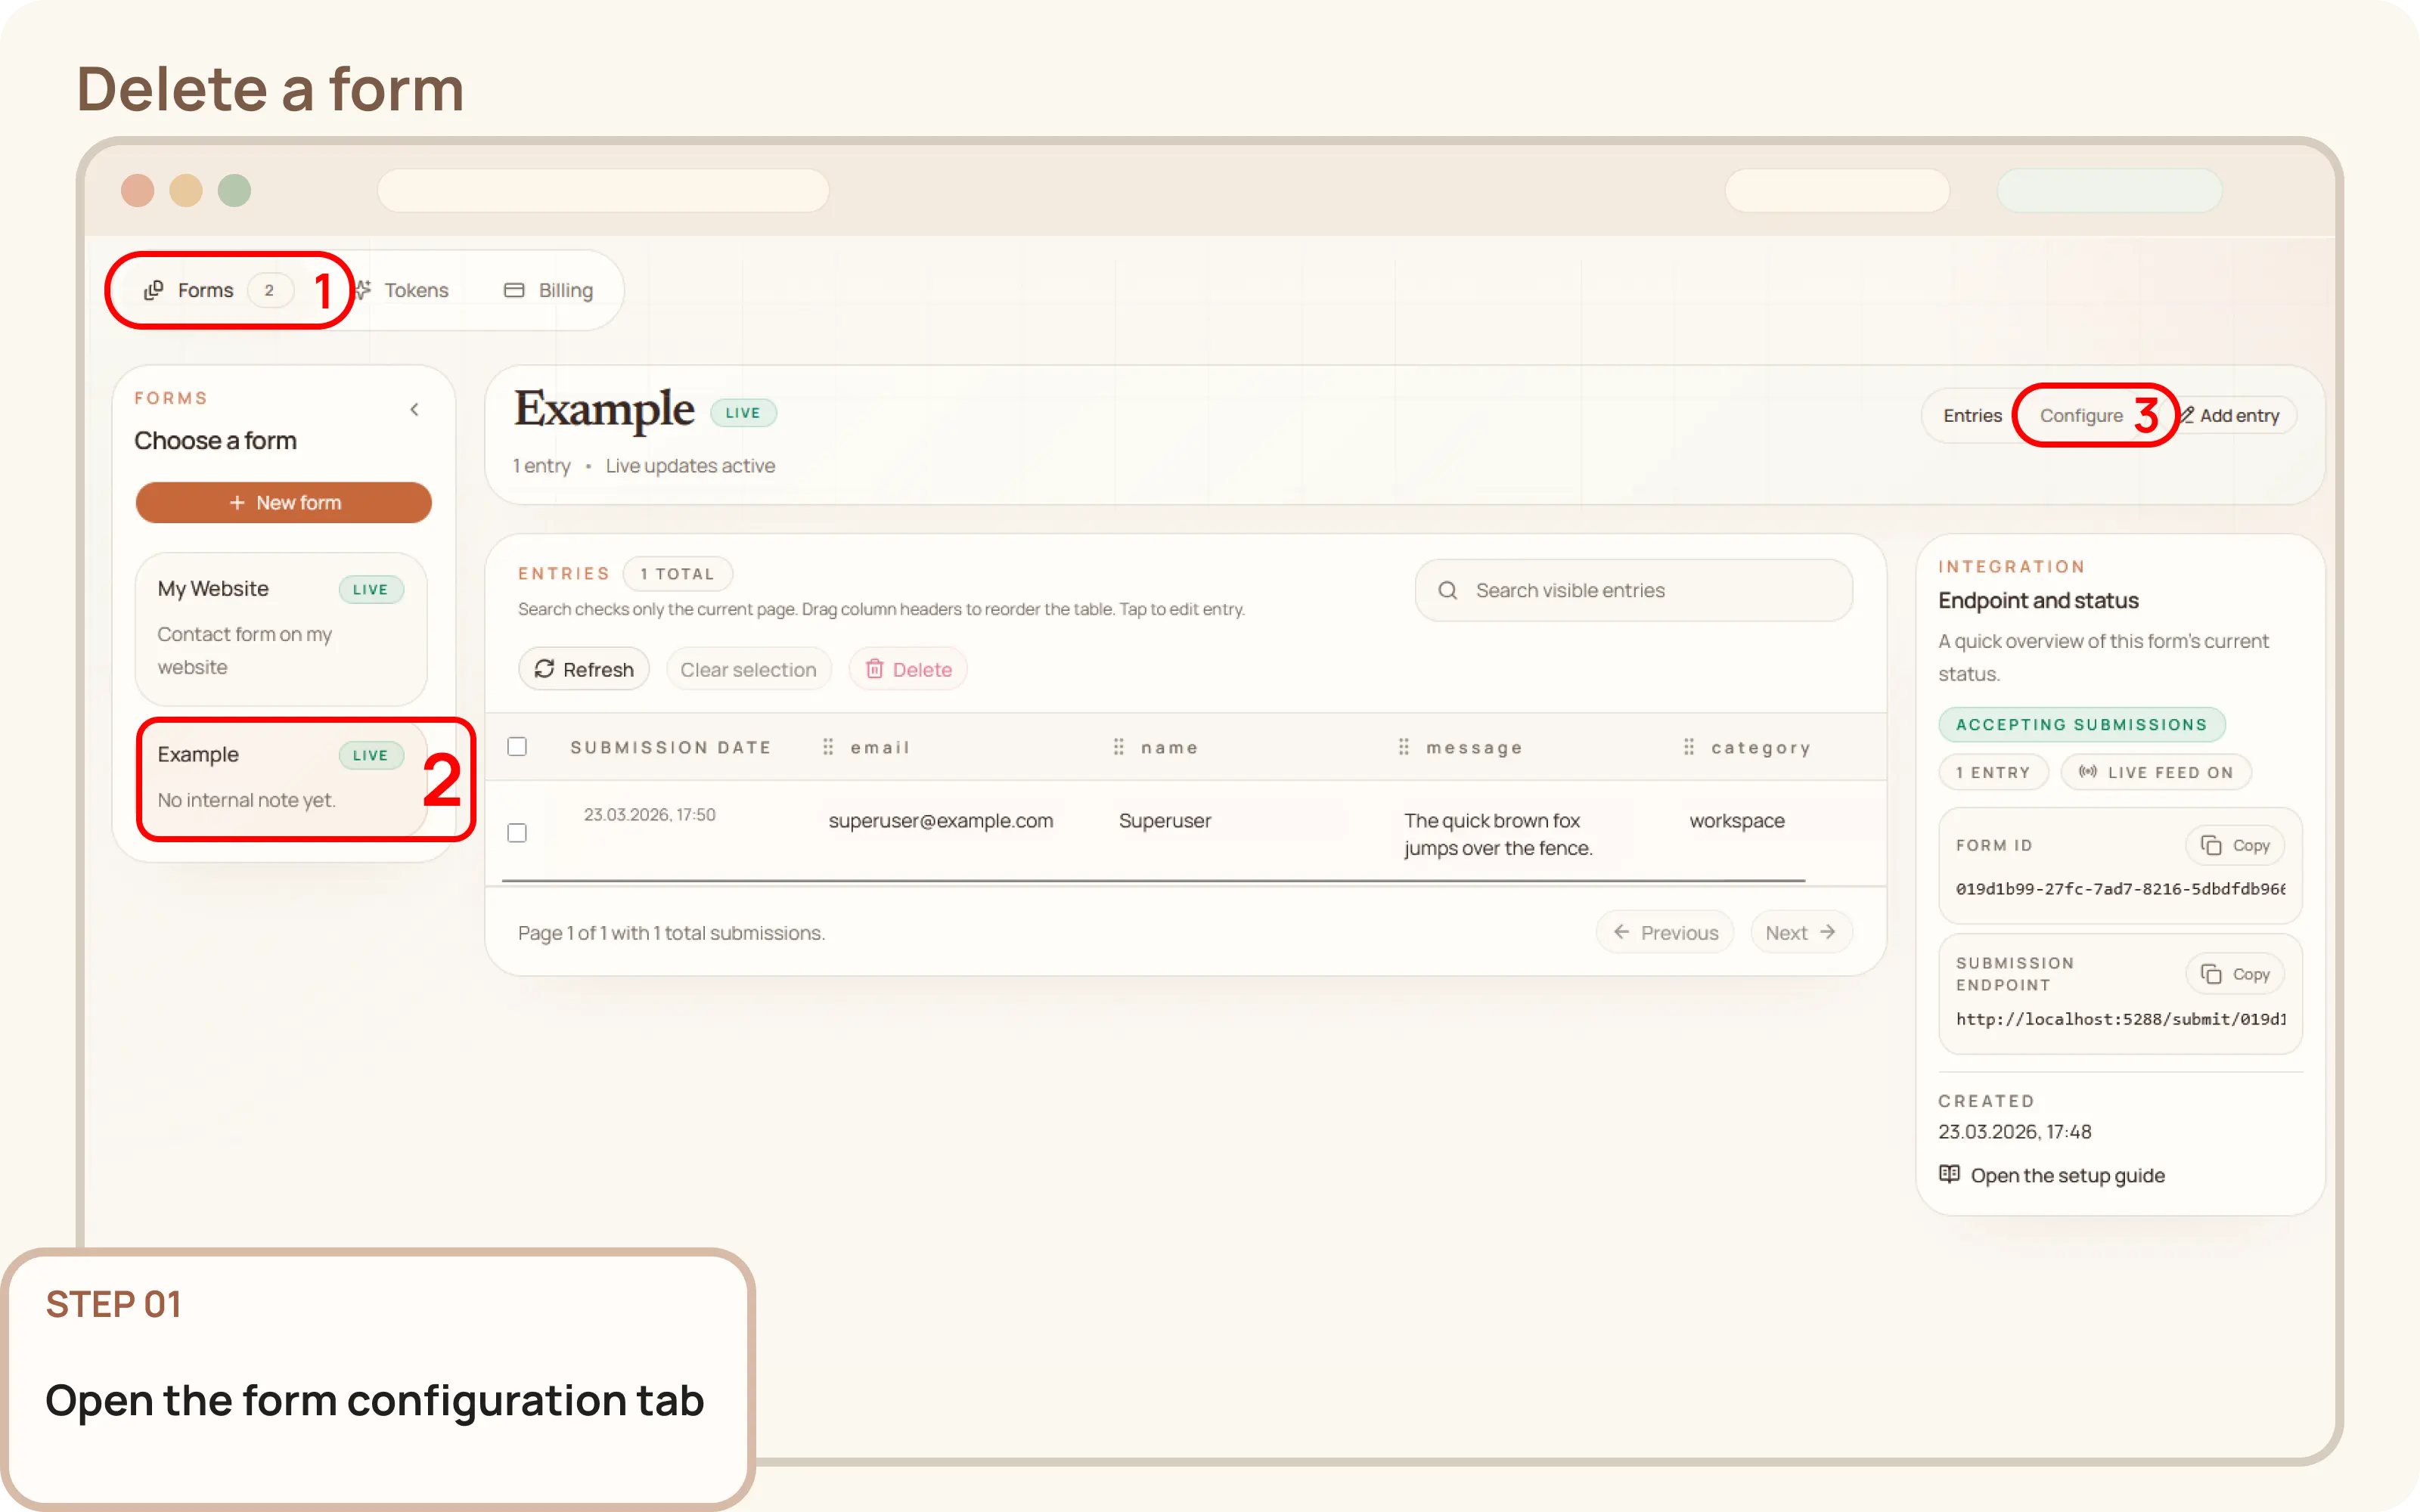Screen dimensions: 2420x1512
Task: Click the trash icon on the Delete button
Action: [876, 668]
